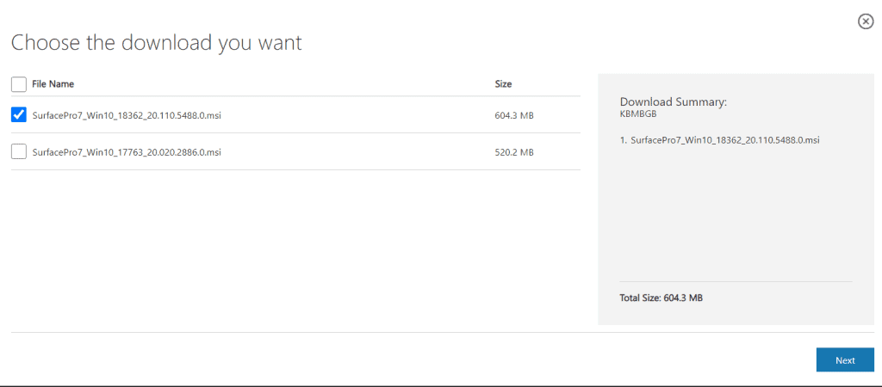Image resolution: width=882 pixels, height=387 pixels.
Task: Click the File Name column header
Action: point(53,84)
